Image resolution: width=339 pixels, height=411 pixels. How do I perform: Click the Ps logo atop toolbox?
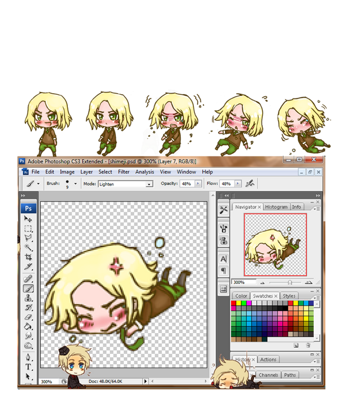(28, 208)
